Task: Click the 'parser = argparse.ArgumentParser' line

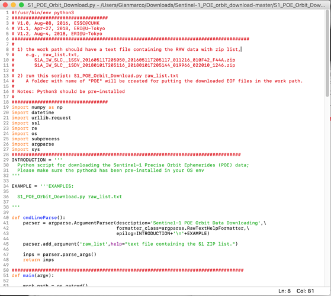Action: tap(144, 223)
